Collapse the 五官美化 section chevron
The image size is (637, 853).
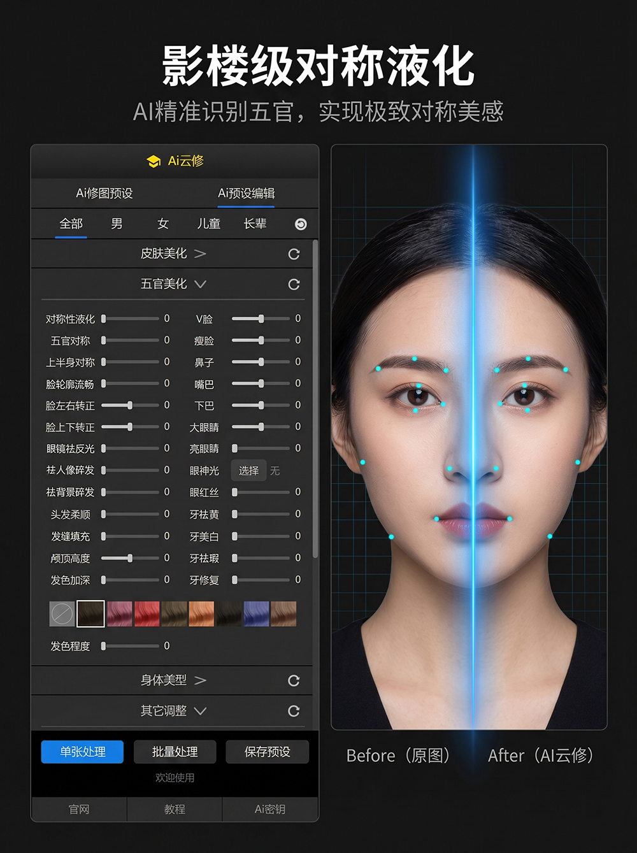[x=200, y=284]
